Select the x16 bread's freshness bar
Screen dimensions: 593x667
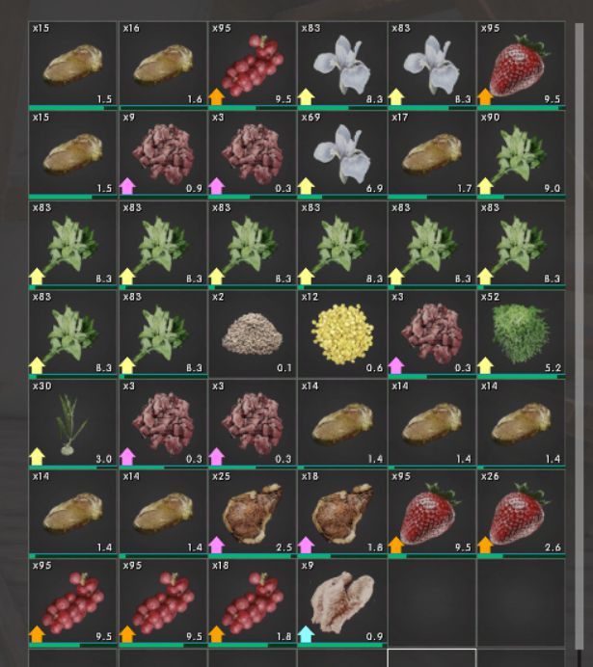point(163,108)
